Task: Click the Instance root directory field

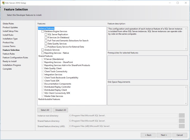Action: (123, 116)
